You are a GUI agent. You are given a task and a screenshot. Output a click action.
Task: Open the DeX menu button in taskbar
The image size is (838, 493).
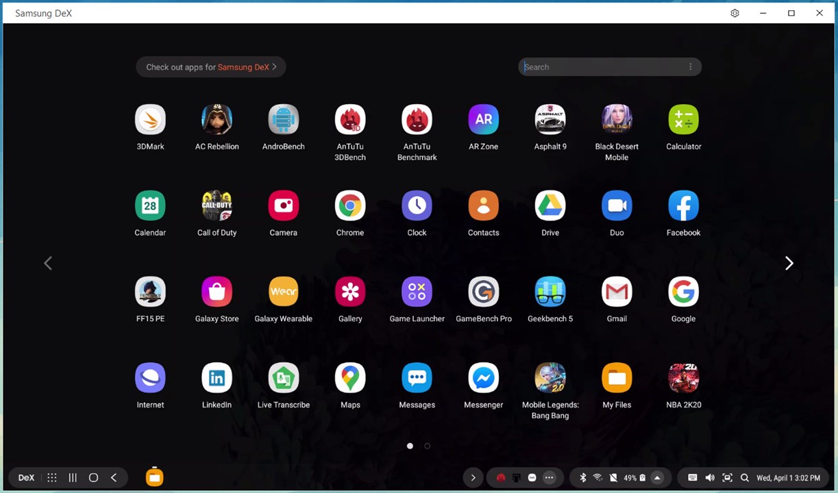click(x=26, y=478)
